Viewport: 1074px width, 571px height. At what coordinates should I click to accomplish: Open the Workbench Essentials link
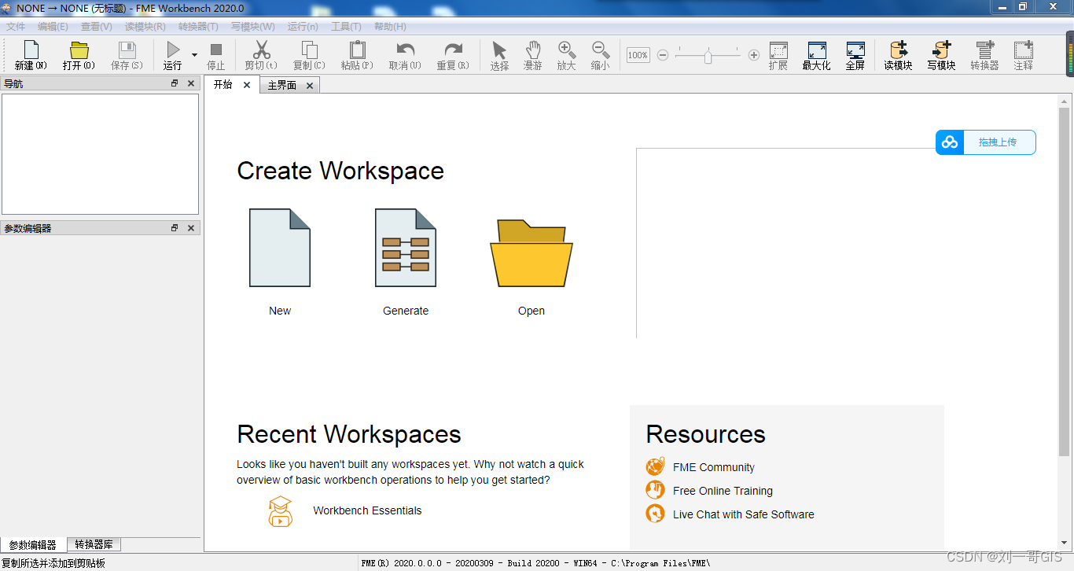tap(367, 510)
